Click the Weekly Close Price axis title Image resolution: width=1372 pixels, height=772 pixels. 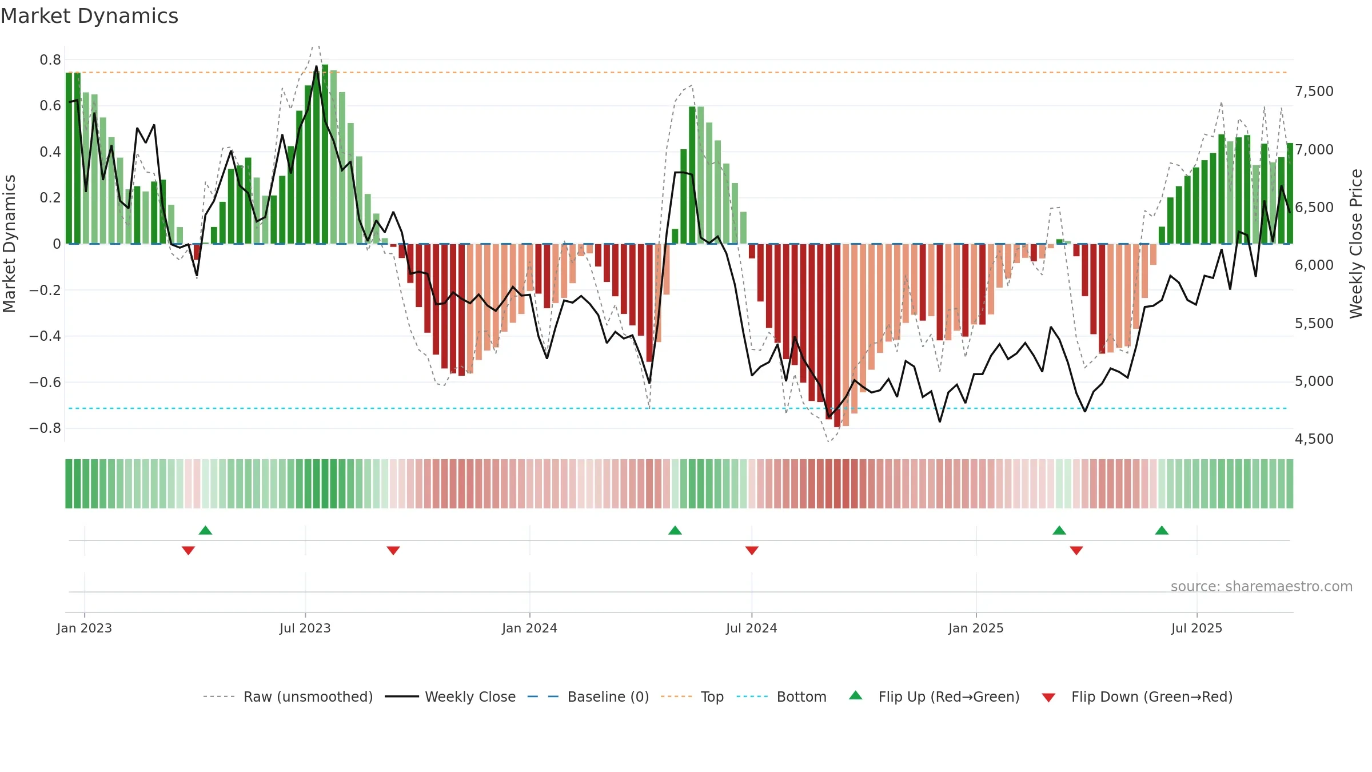(1356, 244)
